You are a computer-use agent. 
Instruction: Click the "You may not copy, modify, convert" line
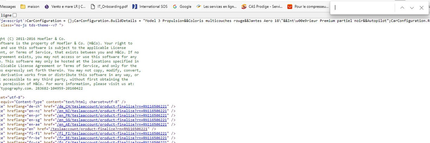tap(71, 70)
